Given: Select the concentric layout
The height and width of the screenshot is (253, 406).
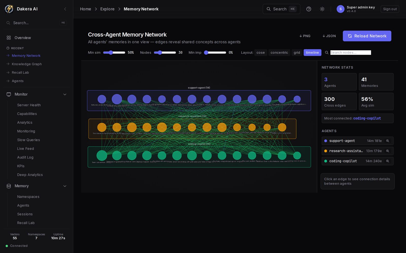Looking at the screenshot, I should (x=279, y=53).
